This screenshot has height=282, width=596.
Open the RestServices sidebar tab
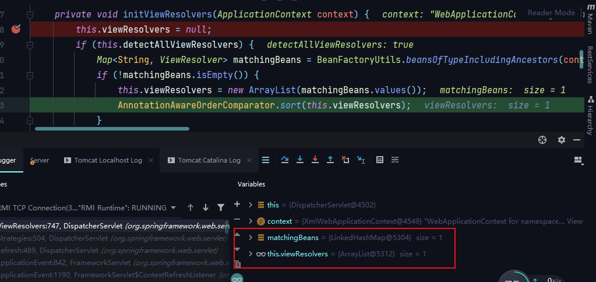click(590, 65)
